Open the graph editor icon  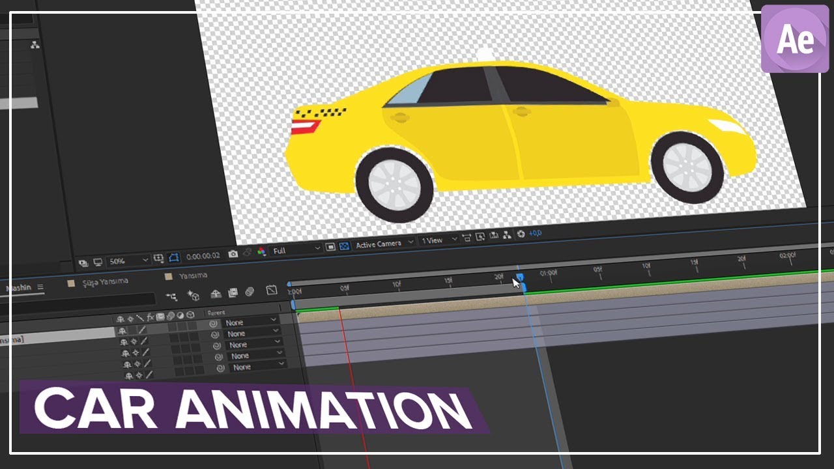click(x=272, y=290)
